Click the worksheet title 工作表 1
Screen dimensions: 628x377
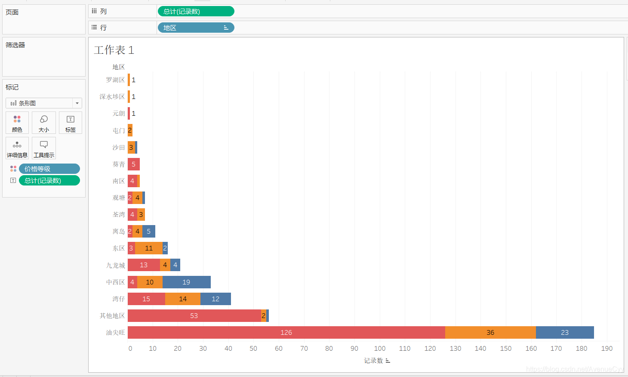point(114,50)
